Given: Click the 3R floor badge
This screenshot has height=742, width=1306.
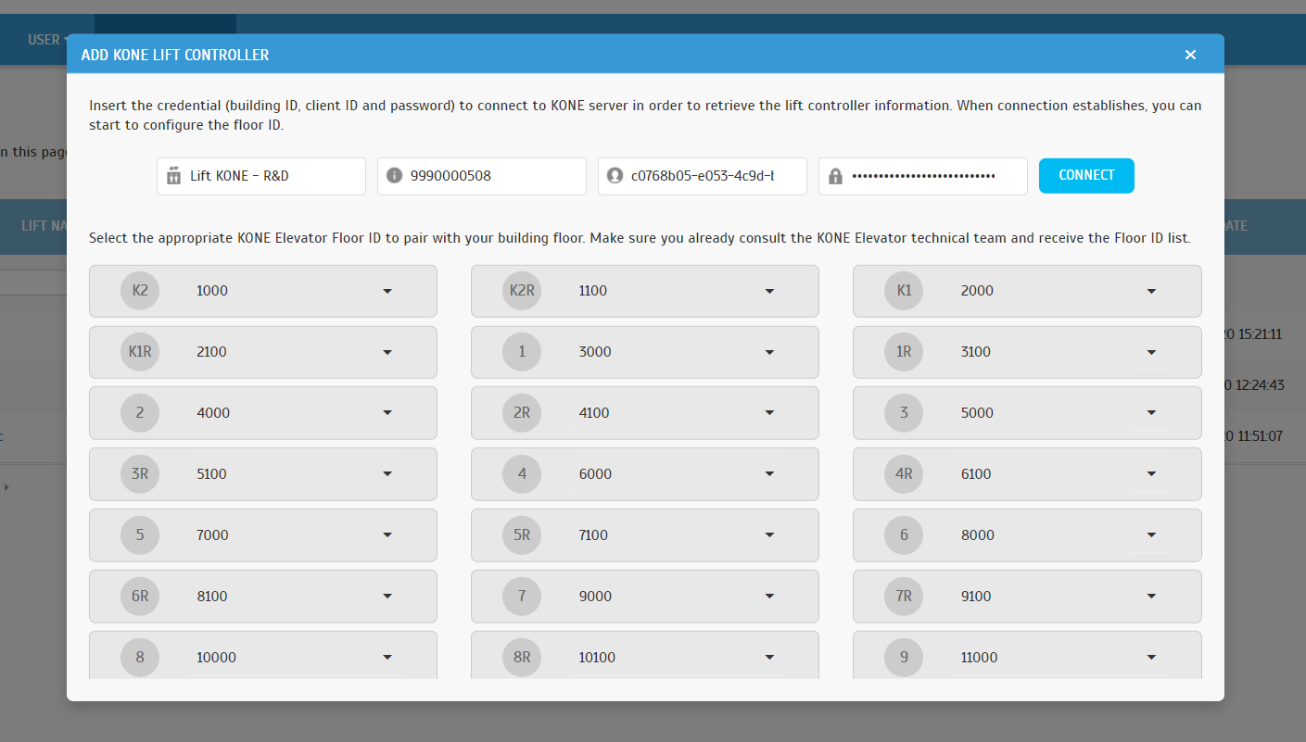Looking at the screenshot, I should click(x=140, y=474).
